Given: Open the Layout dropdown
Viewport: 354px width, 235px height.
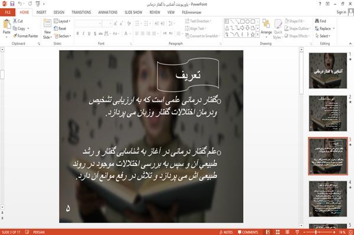Looking at the screenshot, I should pos(62,21).
